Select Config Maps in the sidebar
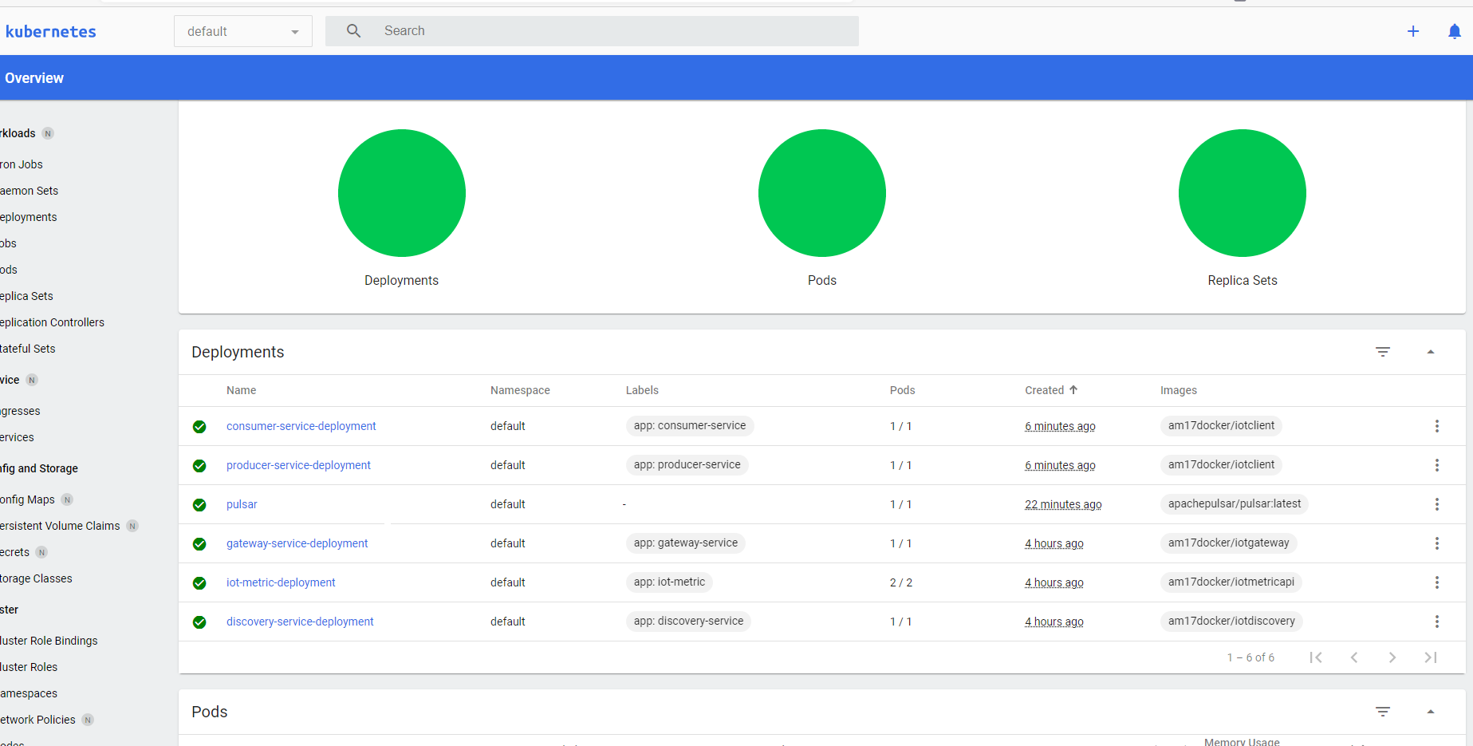The height and width of the screenshot is (746, 1473). click(x=30, y=499)
